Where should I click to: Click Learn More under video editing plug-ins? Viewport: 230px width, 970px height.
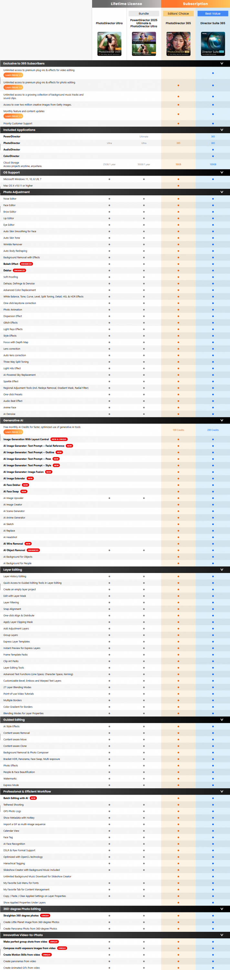pos(13,75)
